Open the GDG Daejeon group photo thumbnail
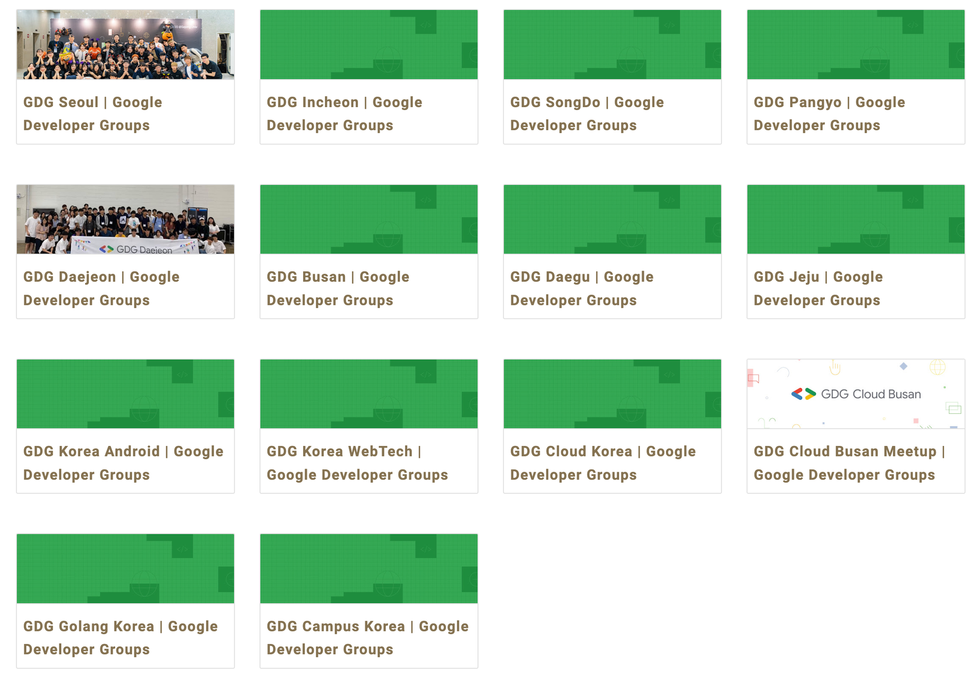This screenshot has height=677, width=979. (125, 219)
